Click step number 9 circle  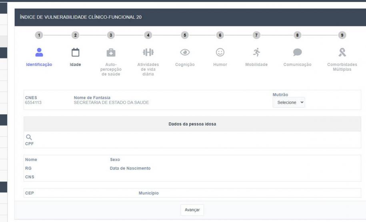tap(342, 35)
